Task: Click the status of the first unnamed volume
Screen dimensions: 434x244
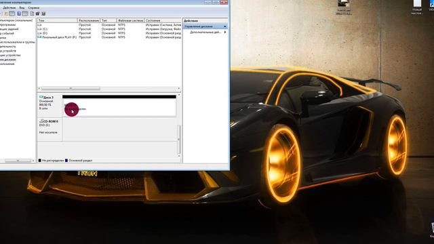Action: coord(163,25)
